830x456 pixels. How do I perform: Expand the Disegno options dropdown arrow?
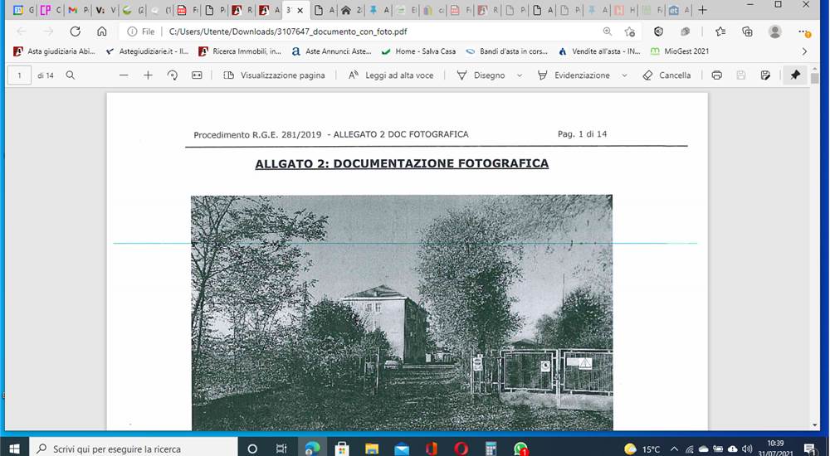(520, 75)
